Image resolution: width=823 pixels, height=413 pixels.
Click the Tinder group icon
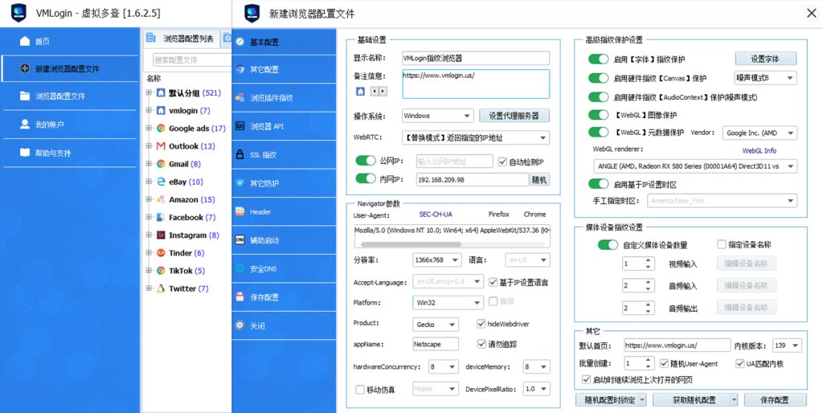coord(161,253)
